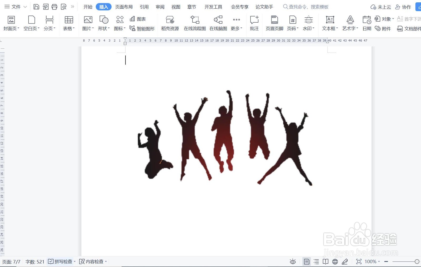Switch to 审阅 tab
The width and height of the screenshot is (421, 267).
[160, 7]
